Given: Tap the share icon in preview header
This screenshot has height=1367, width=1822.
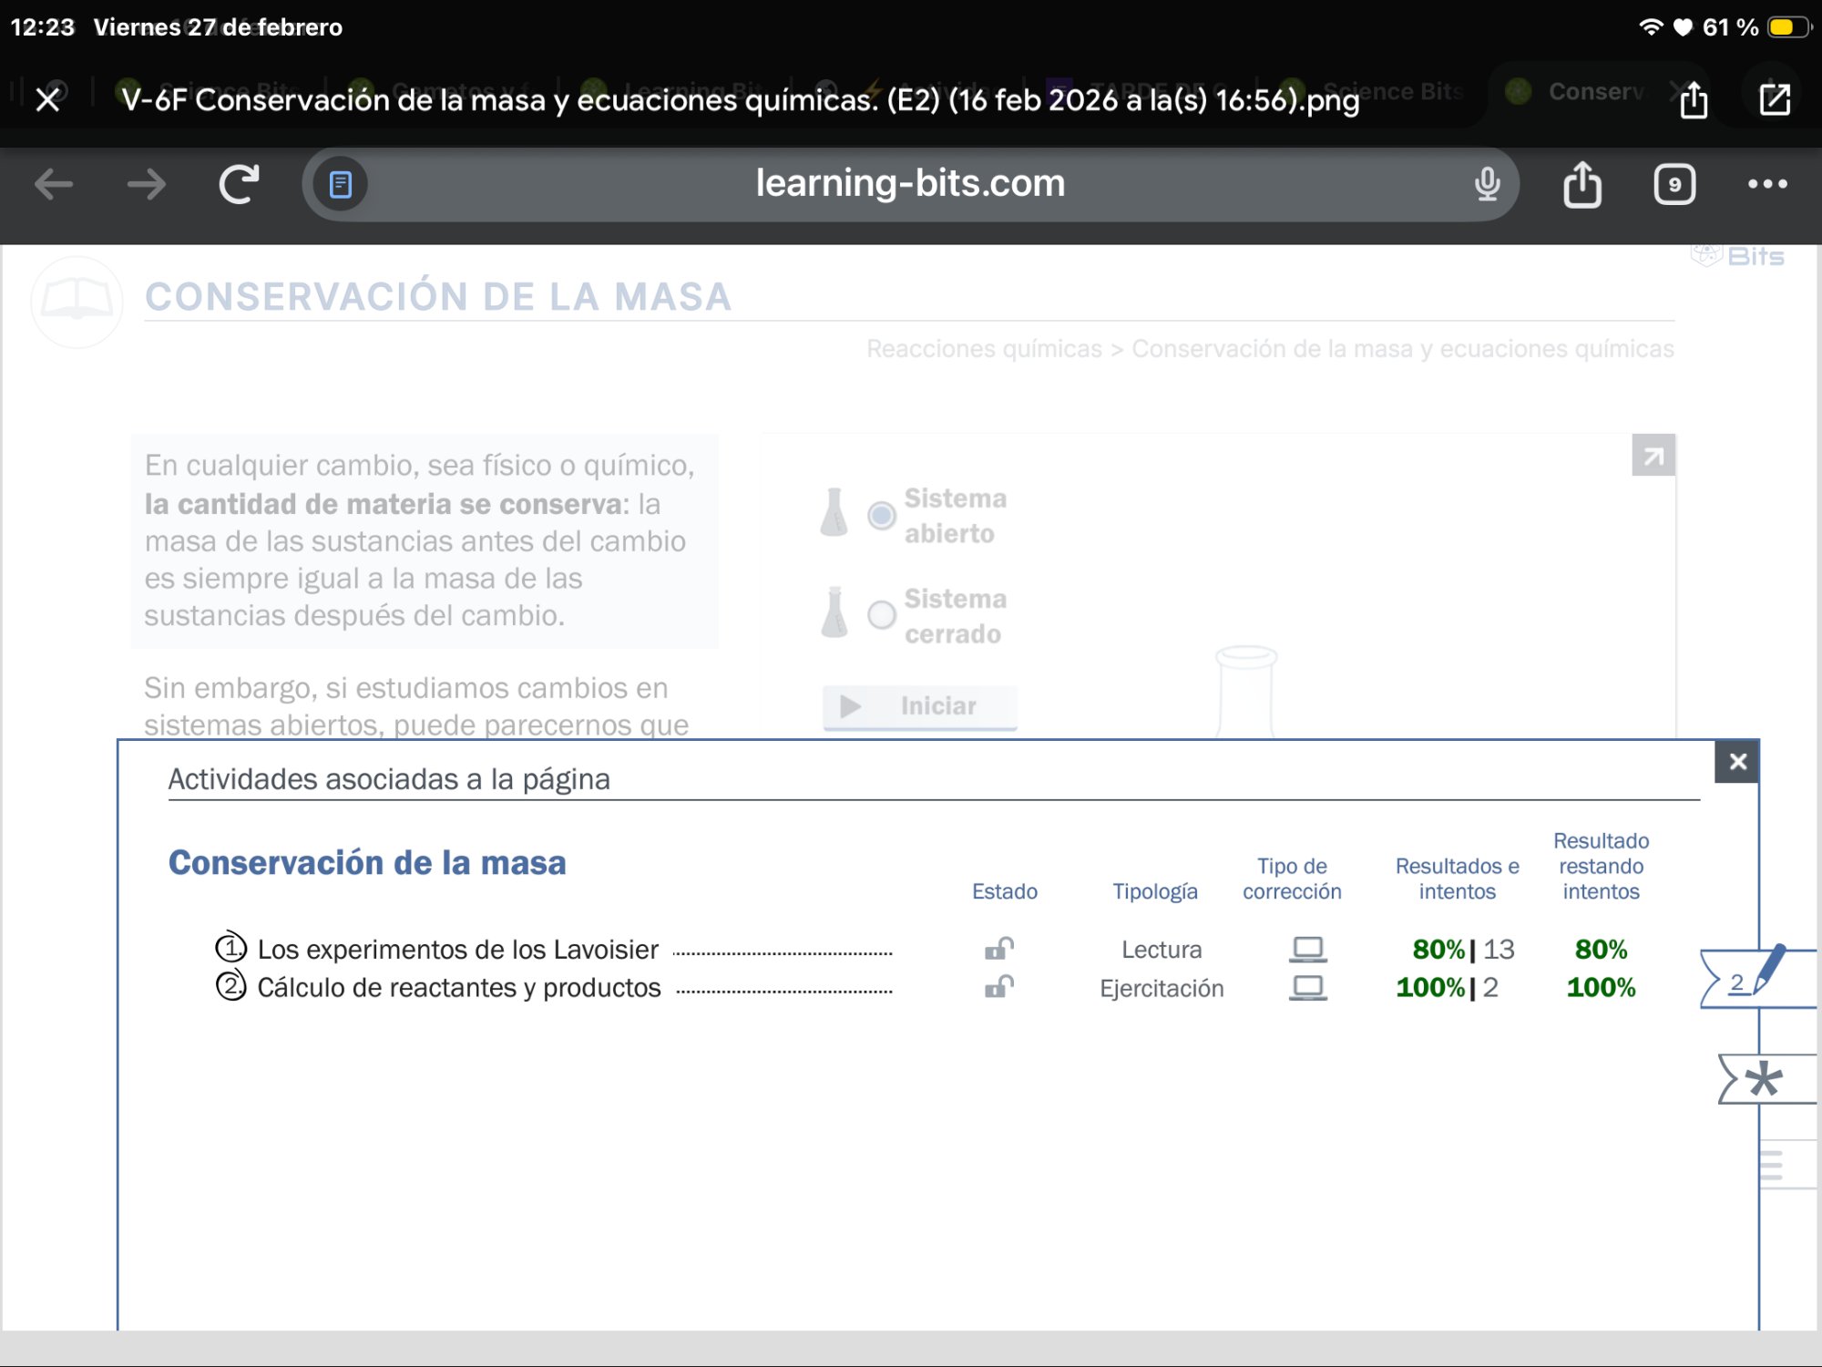Looking at the screenshot, I should coord(1693,98).
